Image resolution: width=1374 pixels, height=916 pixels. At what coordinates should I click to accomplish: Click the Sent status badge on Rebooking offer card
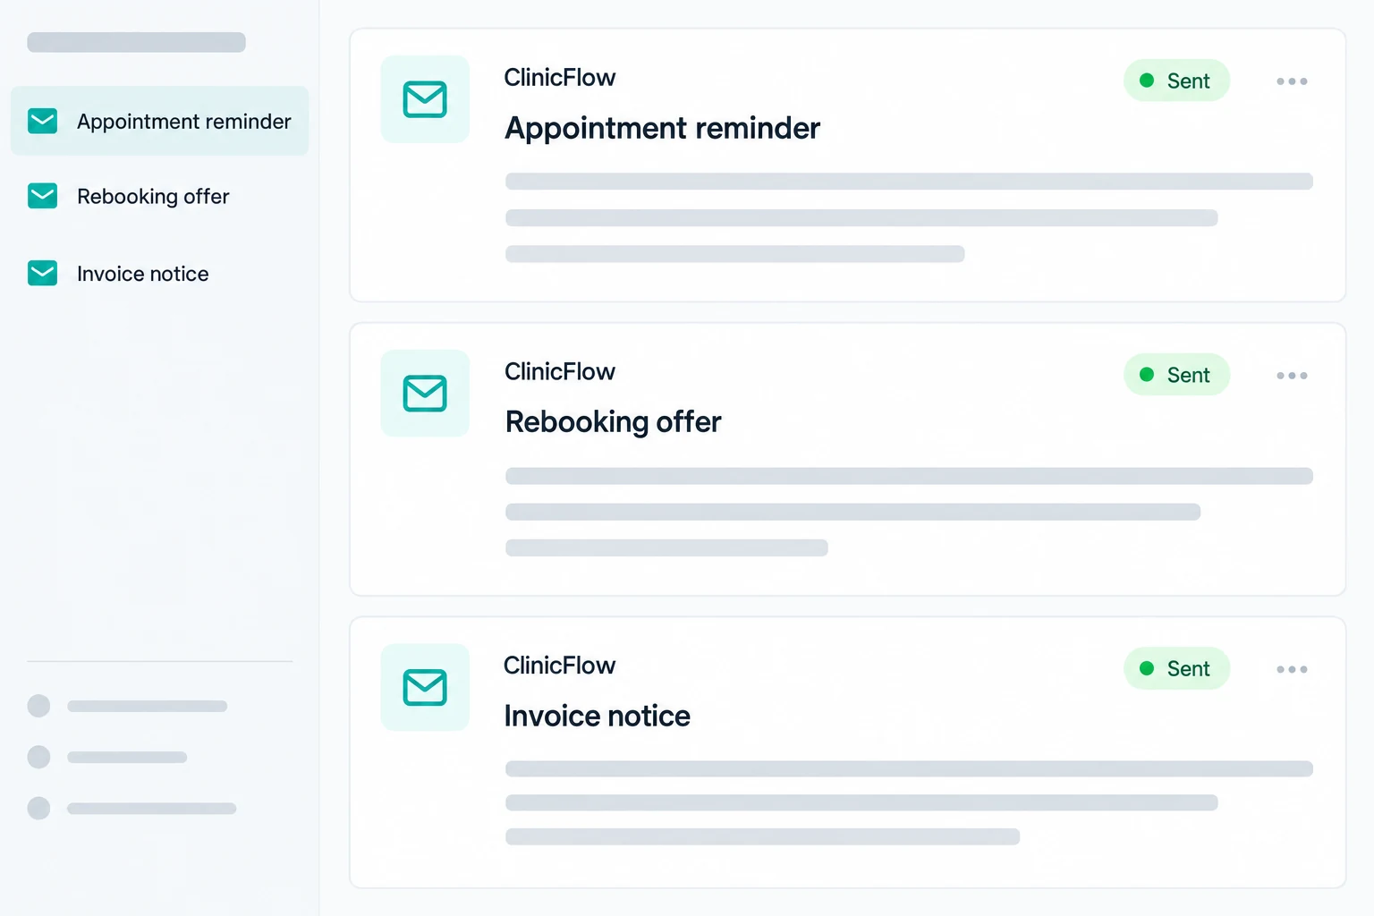[1176, 375]
